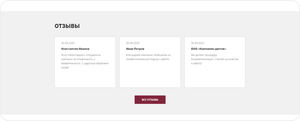
Task: Click empty space below ООО «Компания цветов» review text
Action: pyautogui.click(x=215, y=76)
